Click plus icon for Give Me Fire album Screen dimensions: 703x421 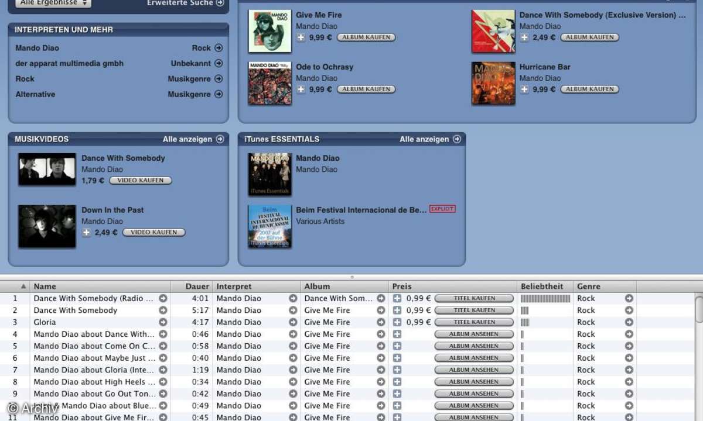[x=301, y=37]
